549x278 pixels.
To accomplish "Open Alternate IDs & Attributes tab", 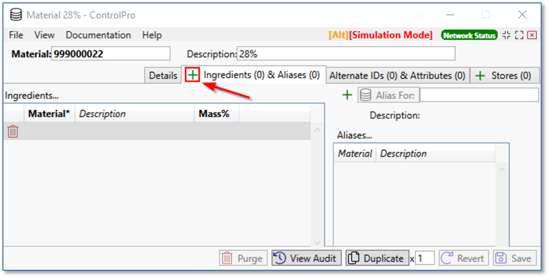I will 397,75.
